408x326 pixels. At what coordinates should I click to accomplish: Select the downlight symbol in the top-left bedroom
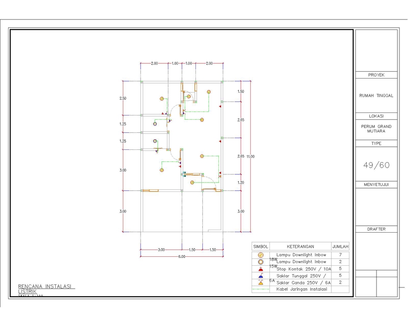(x=162, y=98)
